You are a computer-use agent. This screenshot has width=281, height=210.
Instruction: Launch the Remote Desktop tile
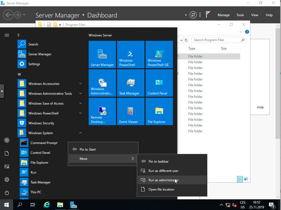(x=102, y=111)
